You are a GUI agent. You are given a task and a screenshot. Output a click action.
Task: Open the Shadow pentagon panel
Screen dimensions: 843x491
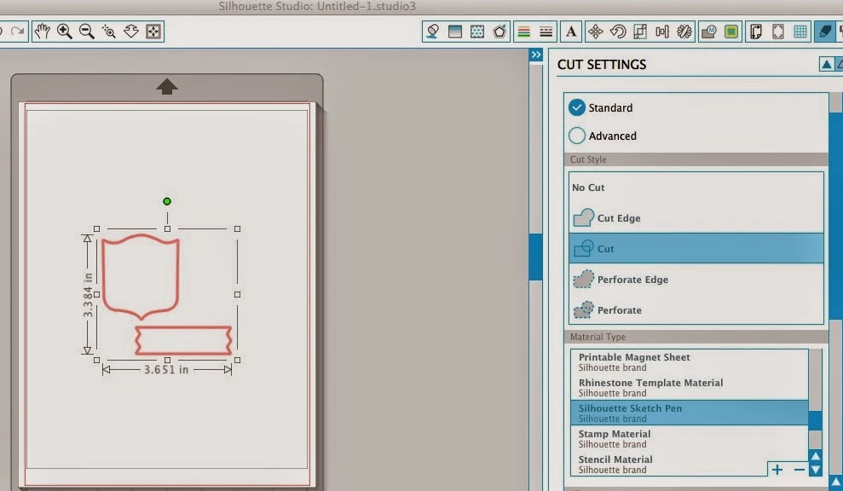coord(499,32)
